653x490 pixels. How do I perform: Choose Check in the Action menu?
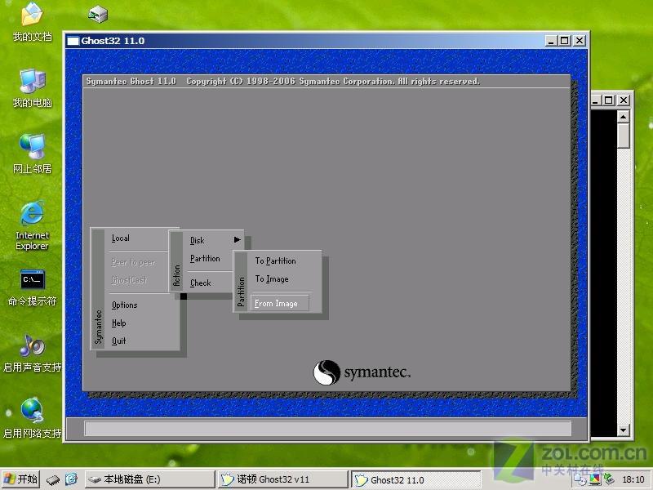point(201,283)
